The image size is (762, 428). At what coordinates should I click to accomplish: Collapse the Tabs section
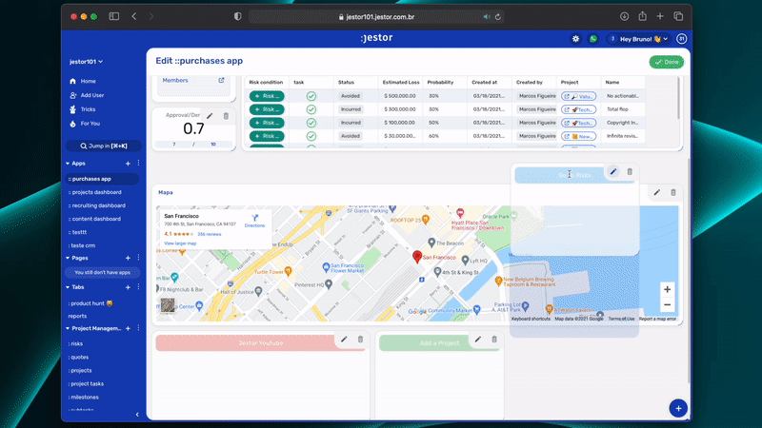[x=68, y=287]
